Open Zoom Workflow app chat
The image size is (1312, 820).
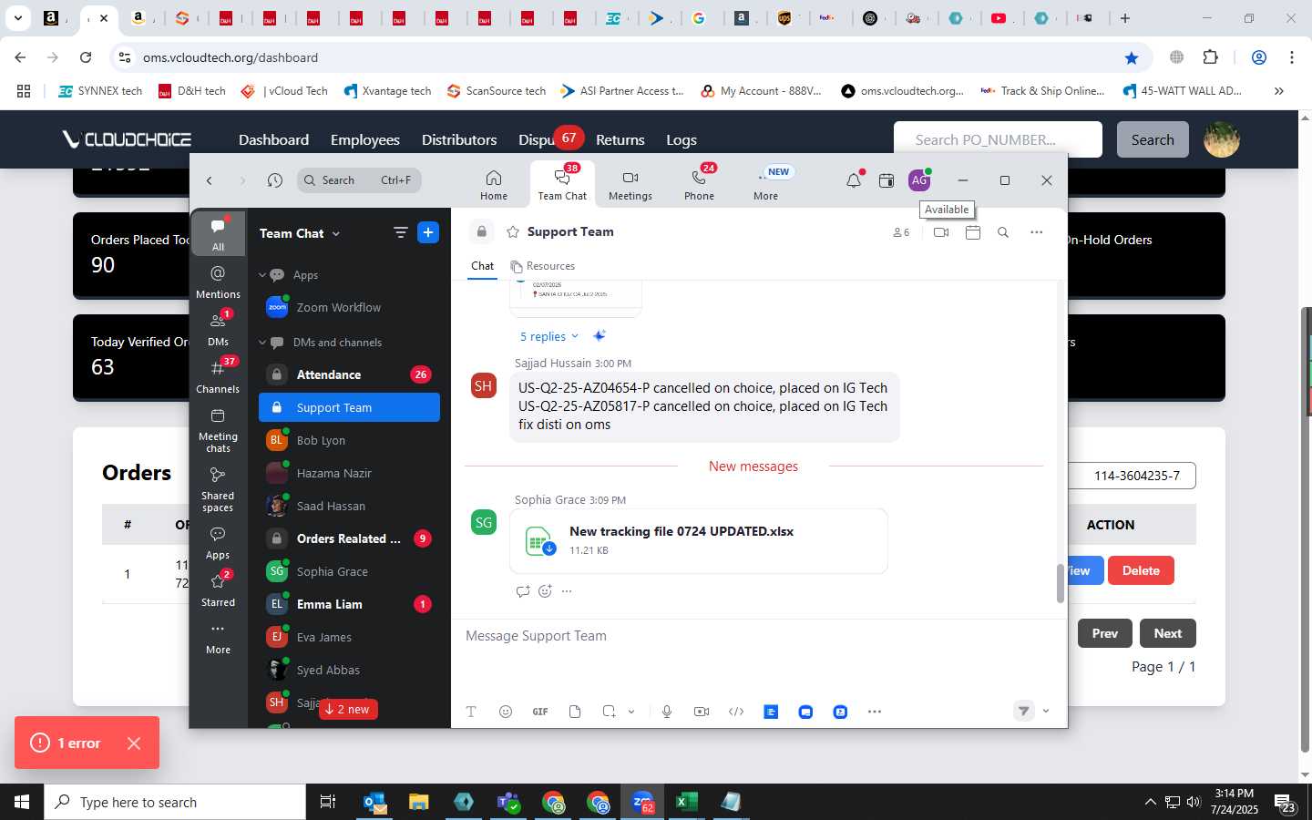[349, 308]
